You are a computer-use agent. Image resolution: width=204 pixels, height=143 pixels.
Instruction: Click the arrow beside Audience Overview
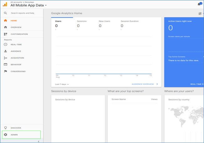pyautogui.click(x=157, y=84)
